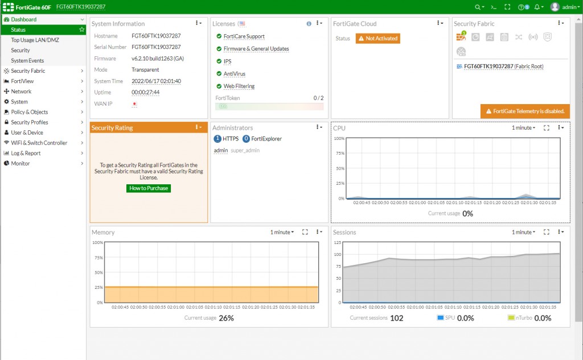Click the FortiToken usage progress bar
Screen dimensions: 583x360
(269, 106)
